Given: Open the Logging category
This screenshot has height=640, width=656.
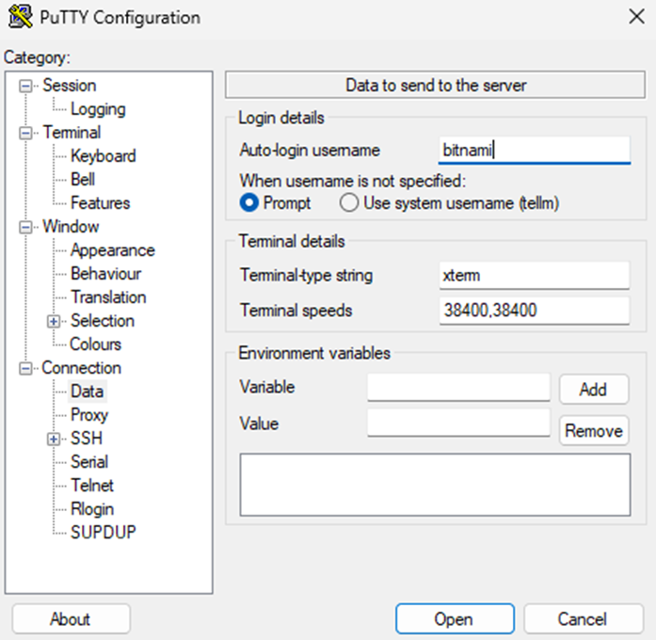Looking at the screenshot, I should 98,109.
